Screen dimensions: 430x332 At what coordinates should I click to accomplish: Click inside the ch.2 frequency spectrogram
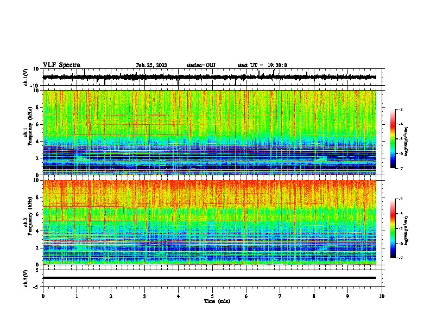tap(209, 222)
